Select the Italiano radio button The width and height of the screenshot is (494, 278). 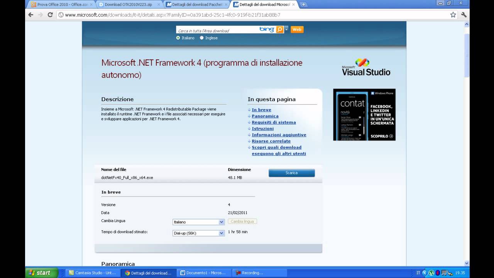[x=178, y=38]
